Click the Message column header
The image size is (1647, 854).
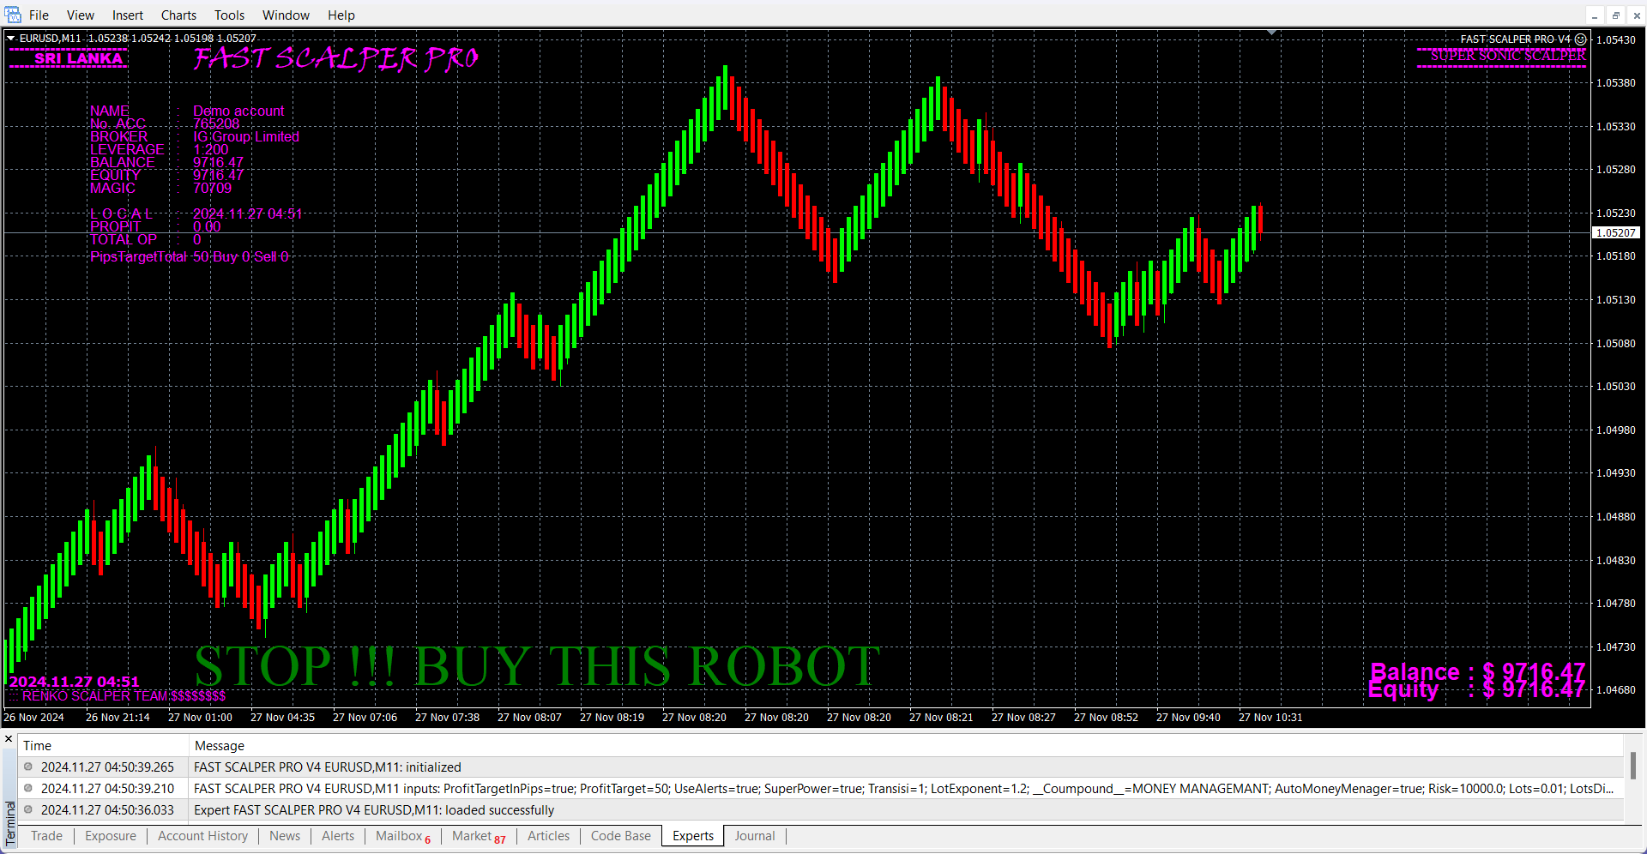pyautogui.click(x=220, y=746)
